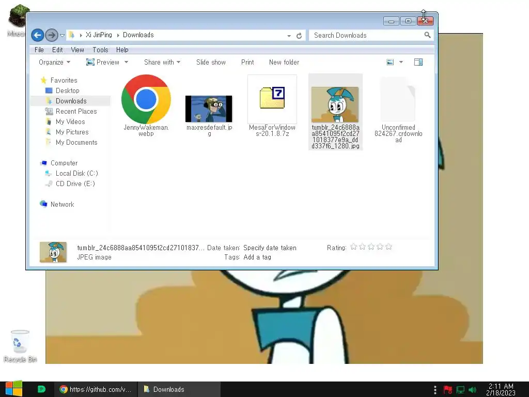
Task: Open the File menu
Action: click(39, 50)
